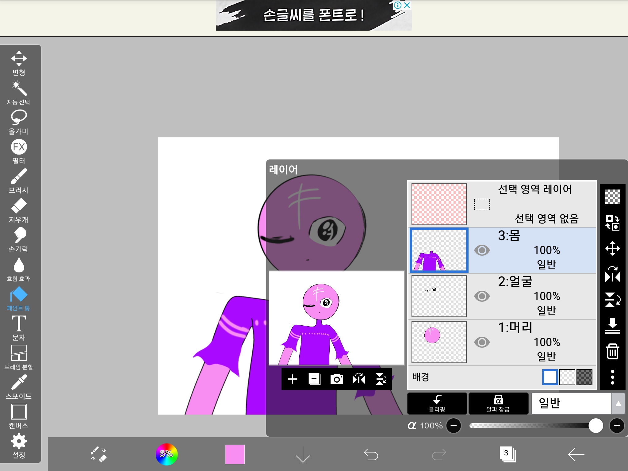Click the brush/eraser switch icon
628x471 pixels.
click(99, 454)
